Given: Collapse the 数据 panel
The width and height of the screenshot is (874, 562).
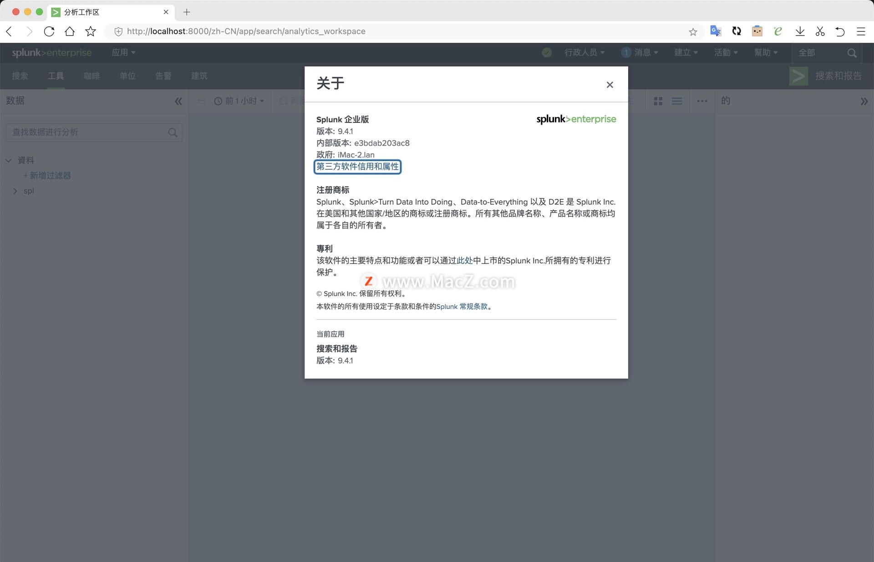Looking at the screenshot, I should pyautogui.click(x=178, y=101).
